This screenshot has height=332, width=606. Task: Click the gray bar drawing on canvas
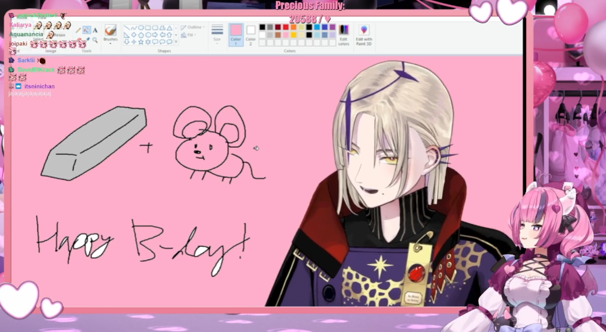tap(94, 143)
